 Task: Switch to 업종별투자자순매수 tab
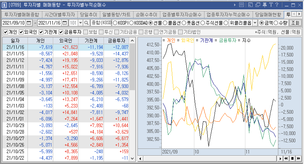[182, 14]
